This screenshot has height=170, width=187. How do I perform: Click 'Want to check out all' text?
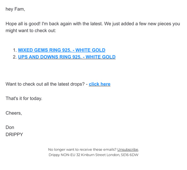click(27, 84)
